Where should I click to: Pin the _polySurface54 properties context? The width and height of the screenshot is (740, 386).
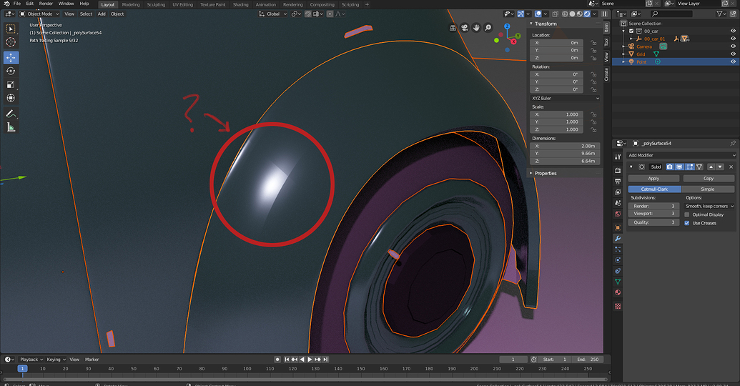point(732,143)
